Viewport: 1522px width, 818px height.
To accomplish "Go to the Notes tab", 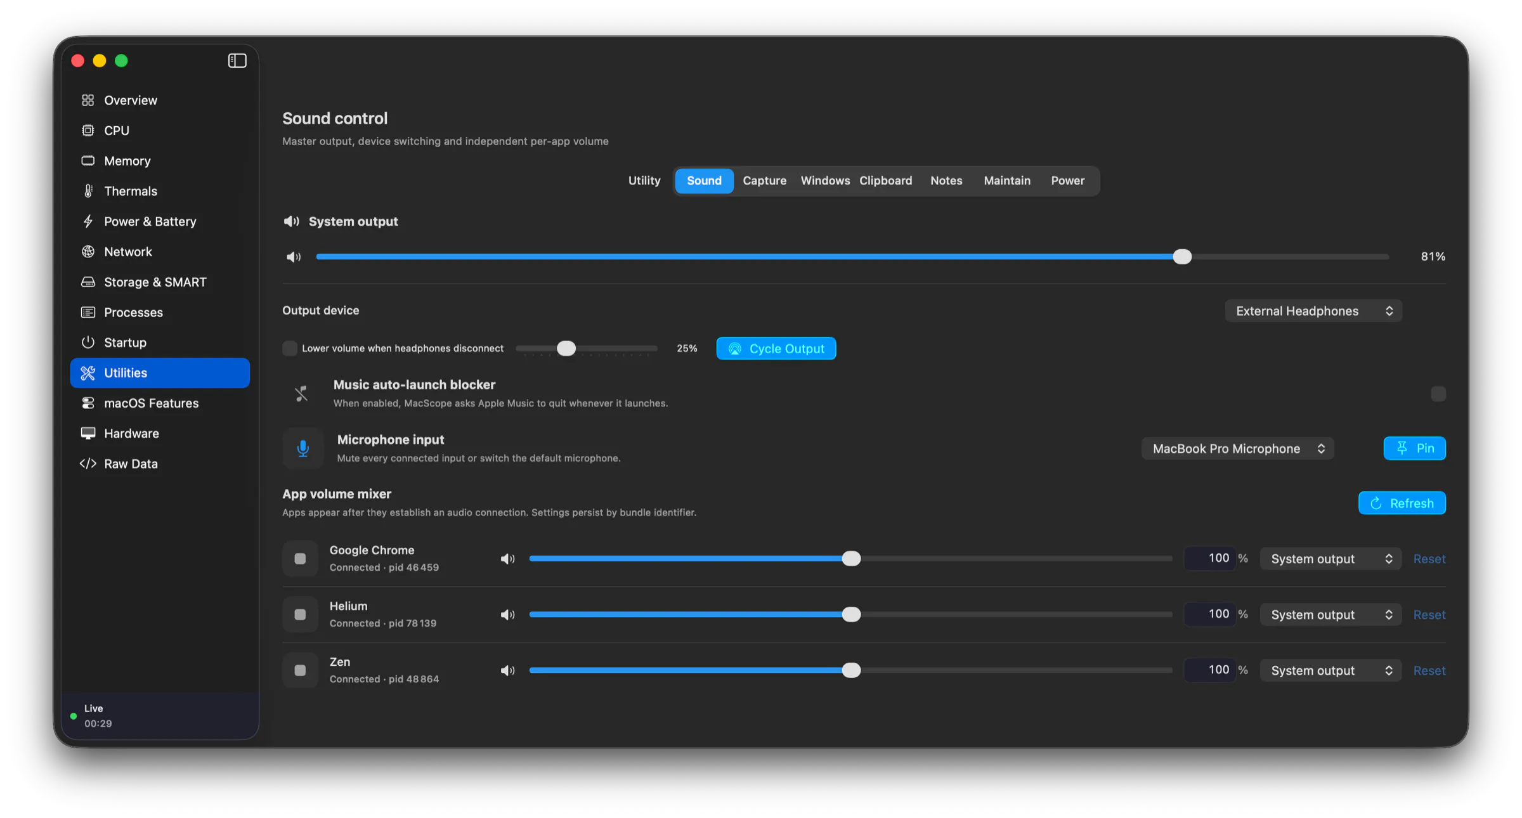I will [946, 181].
